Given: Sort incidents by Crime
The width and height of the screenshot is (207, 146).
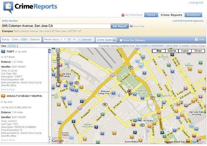Looking at the screenshot, I should 15,39.
